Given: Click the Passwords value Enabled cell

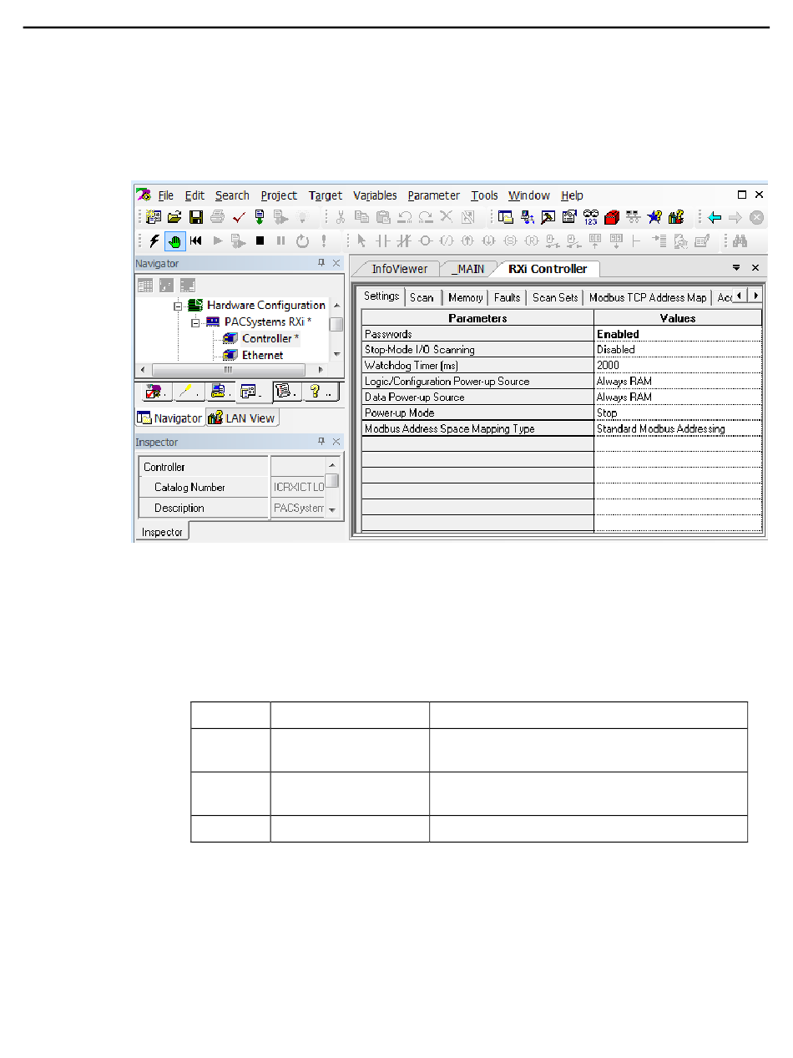Looking at the screenshot, I should coord(678,334).
